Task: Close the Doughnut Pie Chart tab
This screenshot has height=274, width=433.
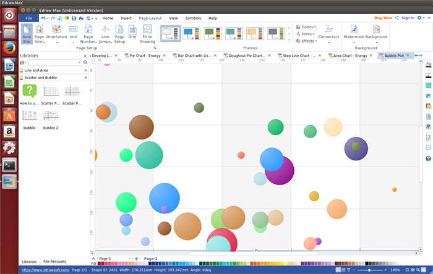Action: pyautogui.click(x=269, y=56)
